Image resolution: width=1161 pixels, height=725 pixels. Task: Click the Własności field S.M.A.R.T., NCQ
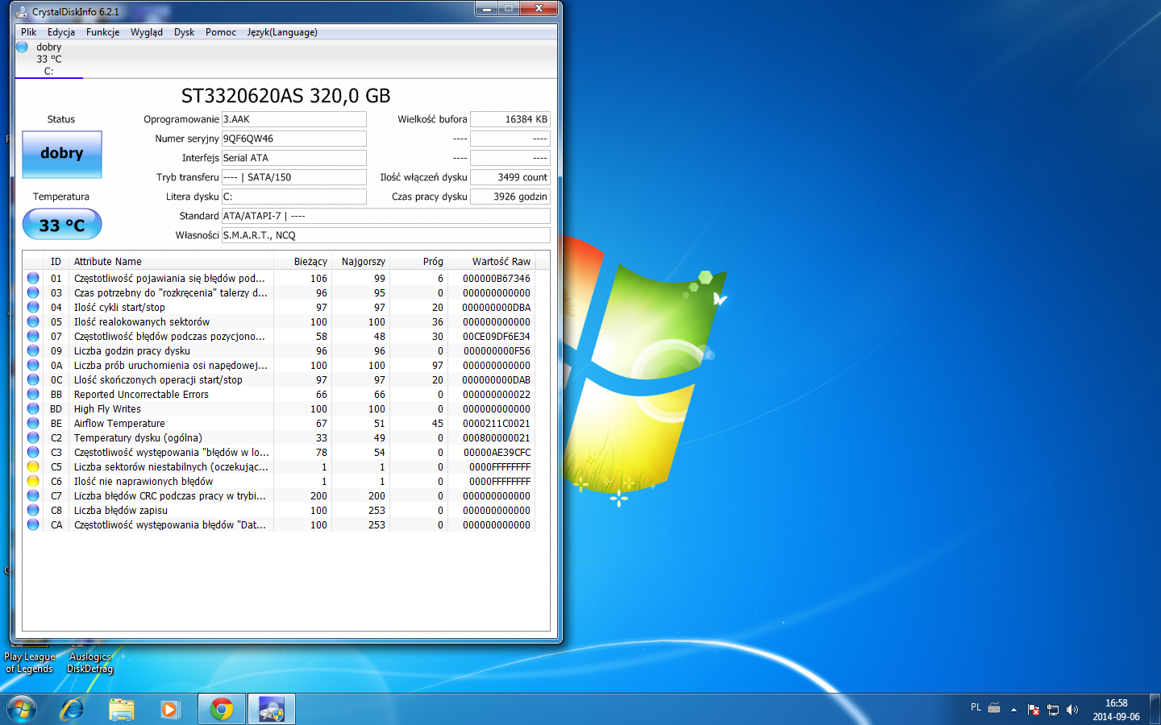pos(386,235)
